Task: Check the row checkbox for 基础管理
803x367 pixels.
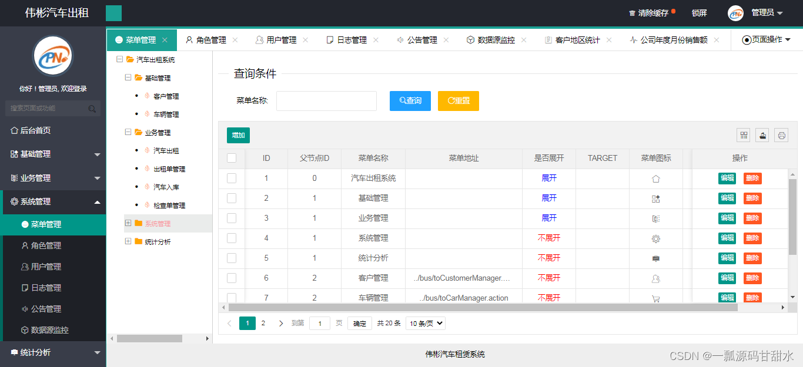Action: click(x=232, y=198)
